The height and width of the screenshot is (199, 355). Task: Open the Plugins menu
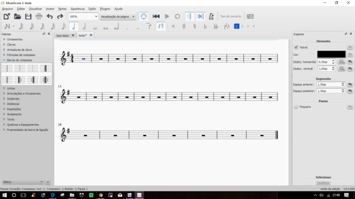[105, 9]
